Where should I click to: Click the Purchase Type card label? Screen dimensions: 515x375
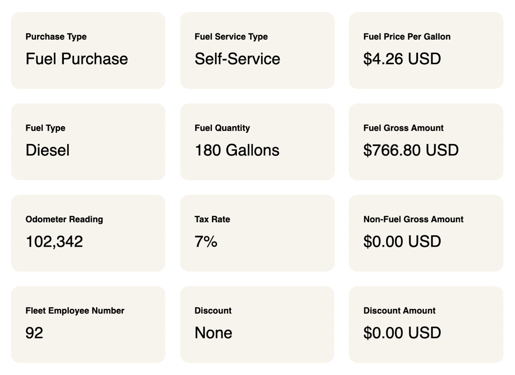56,37
